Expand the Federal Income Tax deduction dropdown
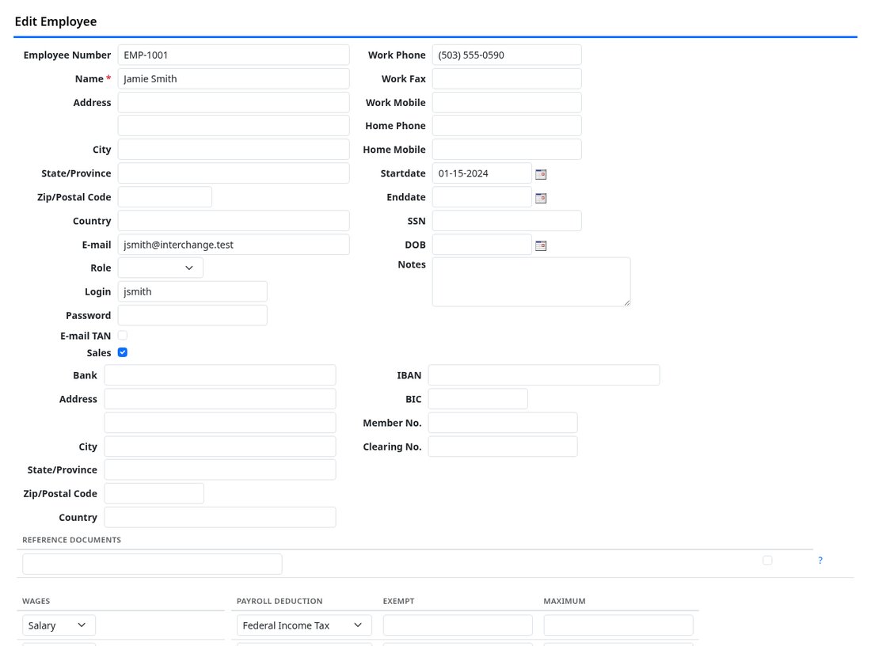The height and width of the screenshot is (646, 871). coord(304,625)
